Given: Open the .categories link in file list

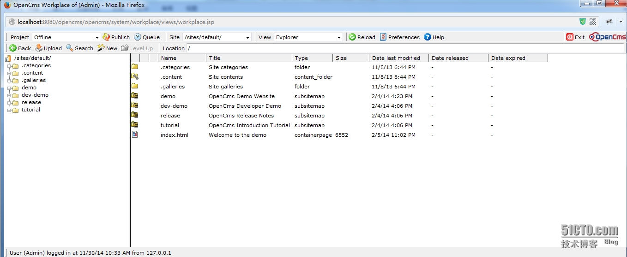Looking at the screenshot, I should click(x=175, y=67).
